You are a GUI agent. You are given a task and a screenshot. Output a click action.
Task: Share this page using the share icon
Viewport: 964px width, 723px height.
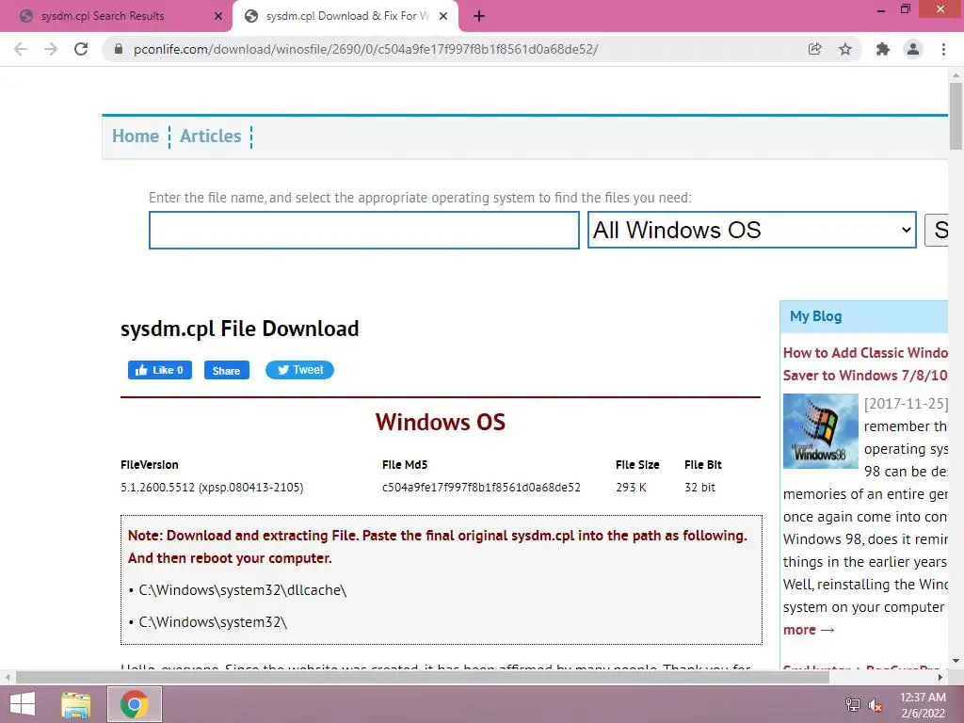point(814,49)
